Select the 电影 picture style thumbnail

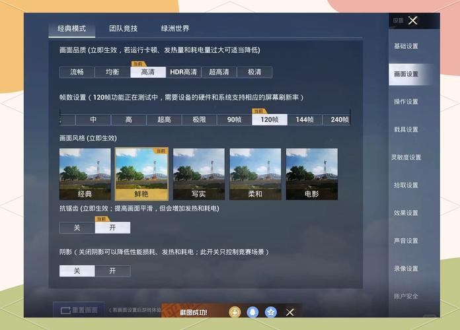coord(312,174)
